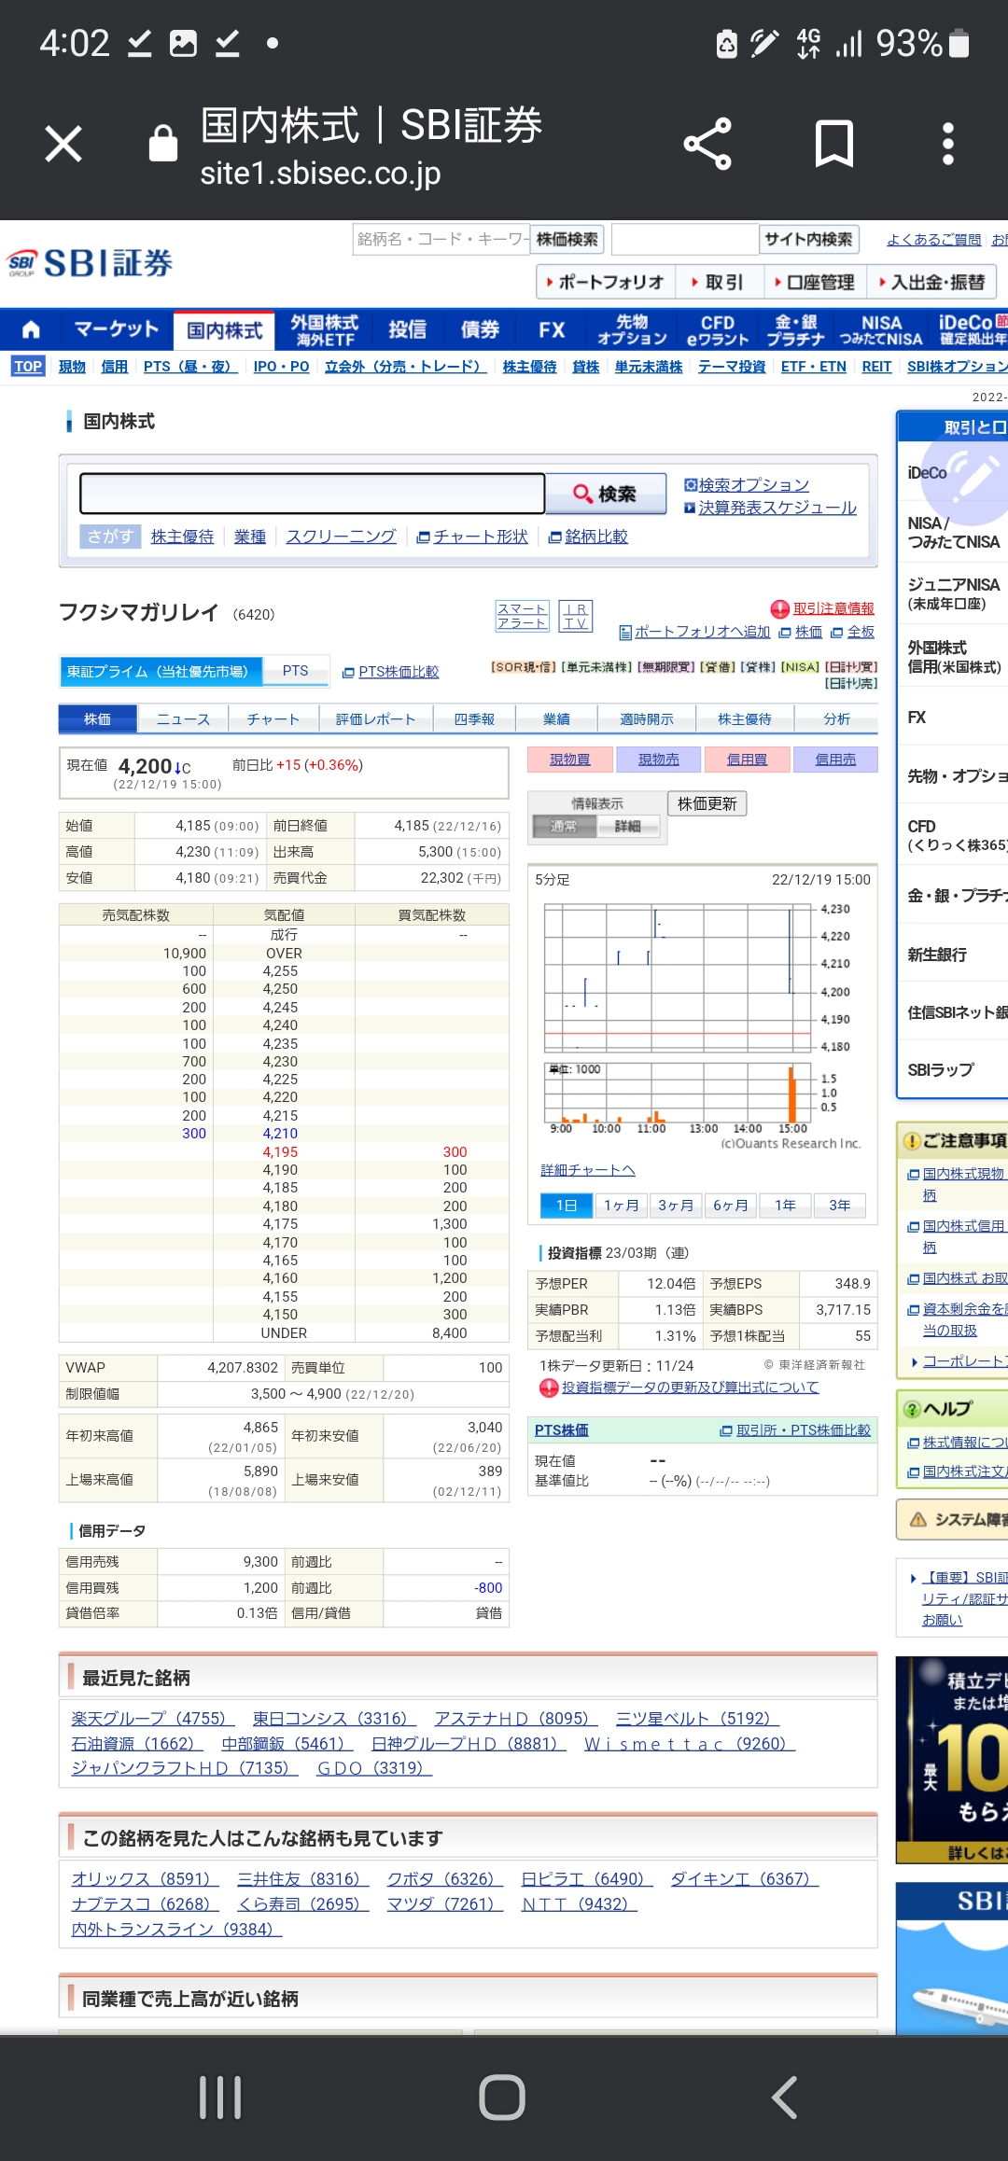Switch to PTS market tab
The height and width of the screenshot is (2161, 1008).
(x=296, y=671)
